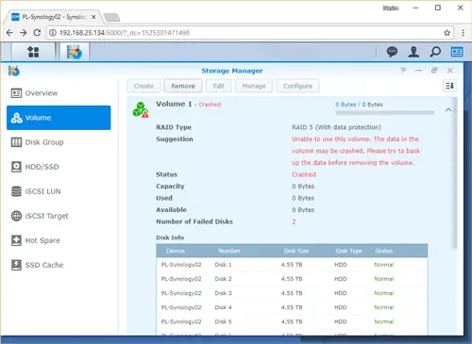
Task: Open the iSCSI LUN section
Action: pos(59,191)
